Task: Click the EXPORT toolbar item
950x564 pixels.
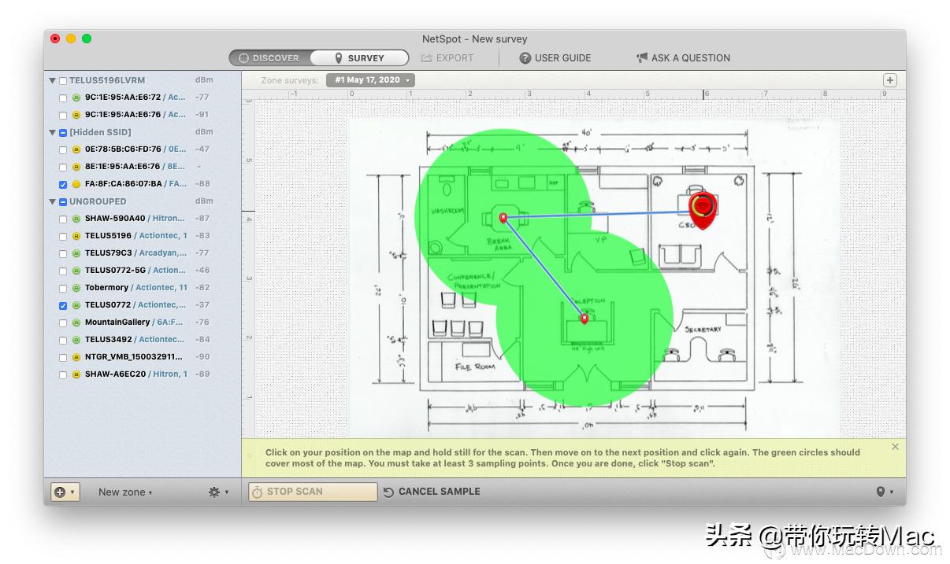Action: click(x=447, y=58)
